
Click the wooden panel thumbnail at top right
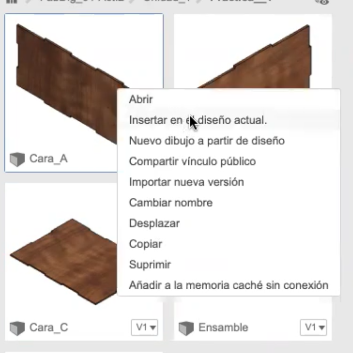pos(253,51)
